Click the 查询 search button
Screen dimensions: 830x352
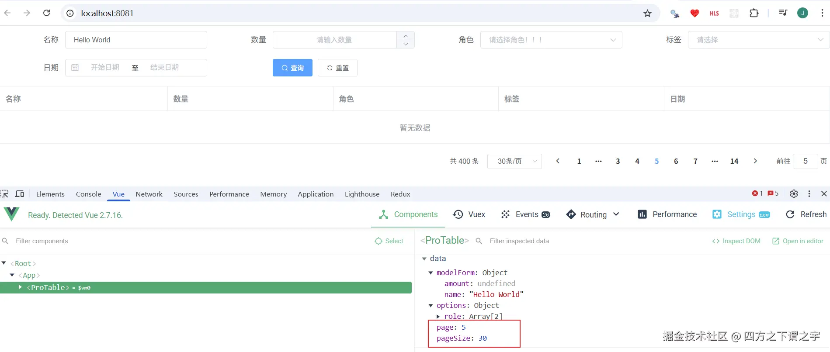[292, 68]
